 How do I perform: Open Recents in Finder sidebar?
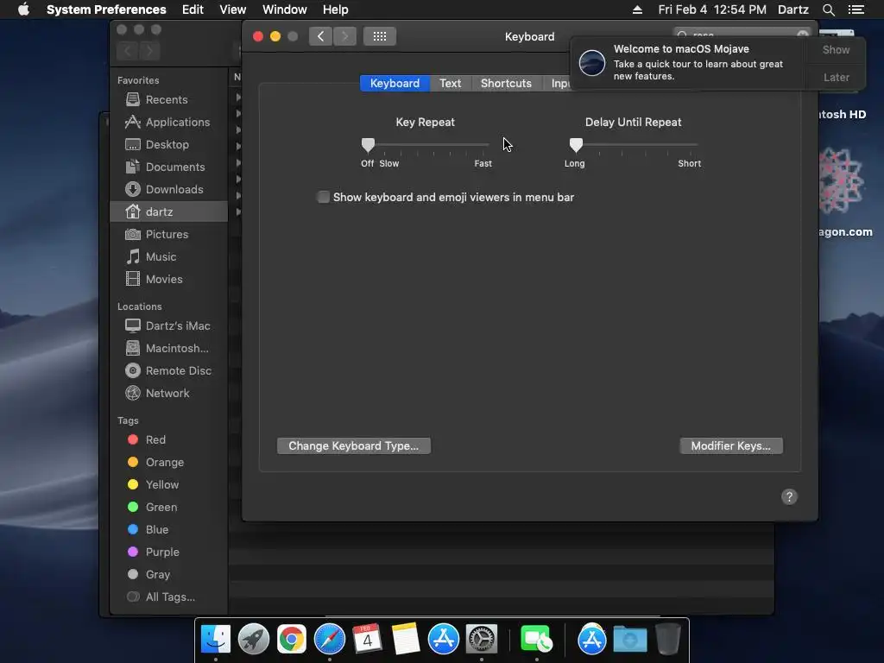click(167, 100)
